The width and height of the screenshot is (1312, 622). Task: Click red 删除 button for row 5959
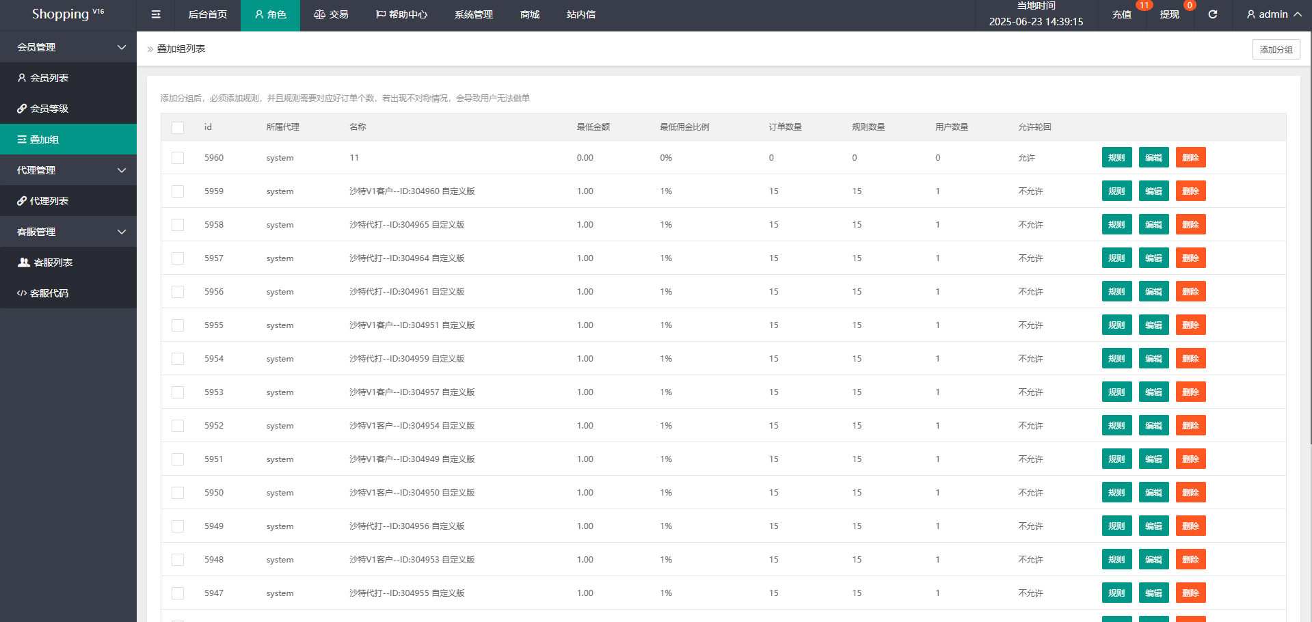pyautogui.click(x=1190, y=191)
